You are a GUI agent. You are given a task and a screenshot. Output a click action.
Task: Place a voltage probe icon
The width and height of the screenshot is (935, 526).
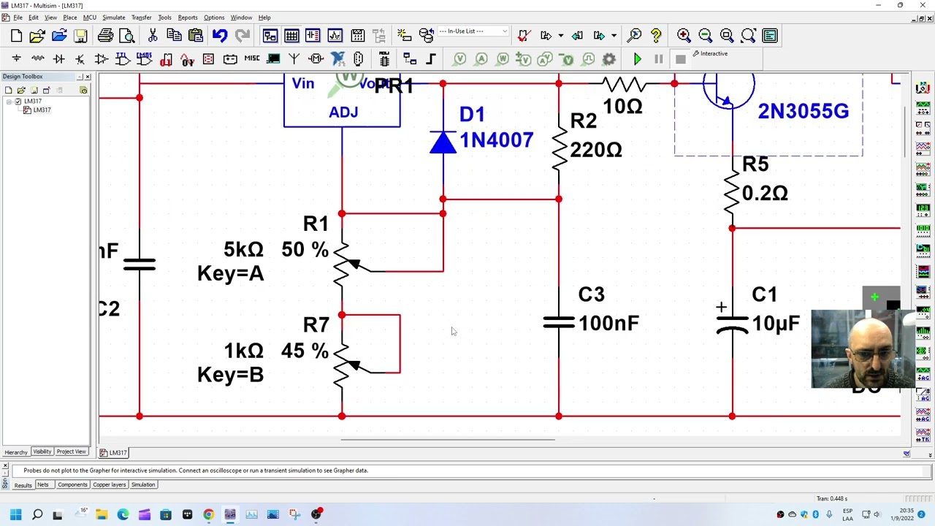(459, 59)
